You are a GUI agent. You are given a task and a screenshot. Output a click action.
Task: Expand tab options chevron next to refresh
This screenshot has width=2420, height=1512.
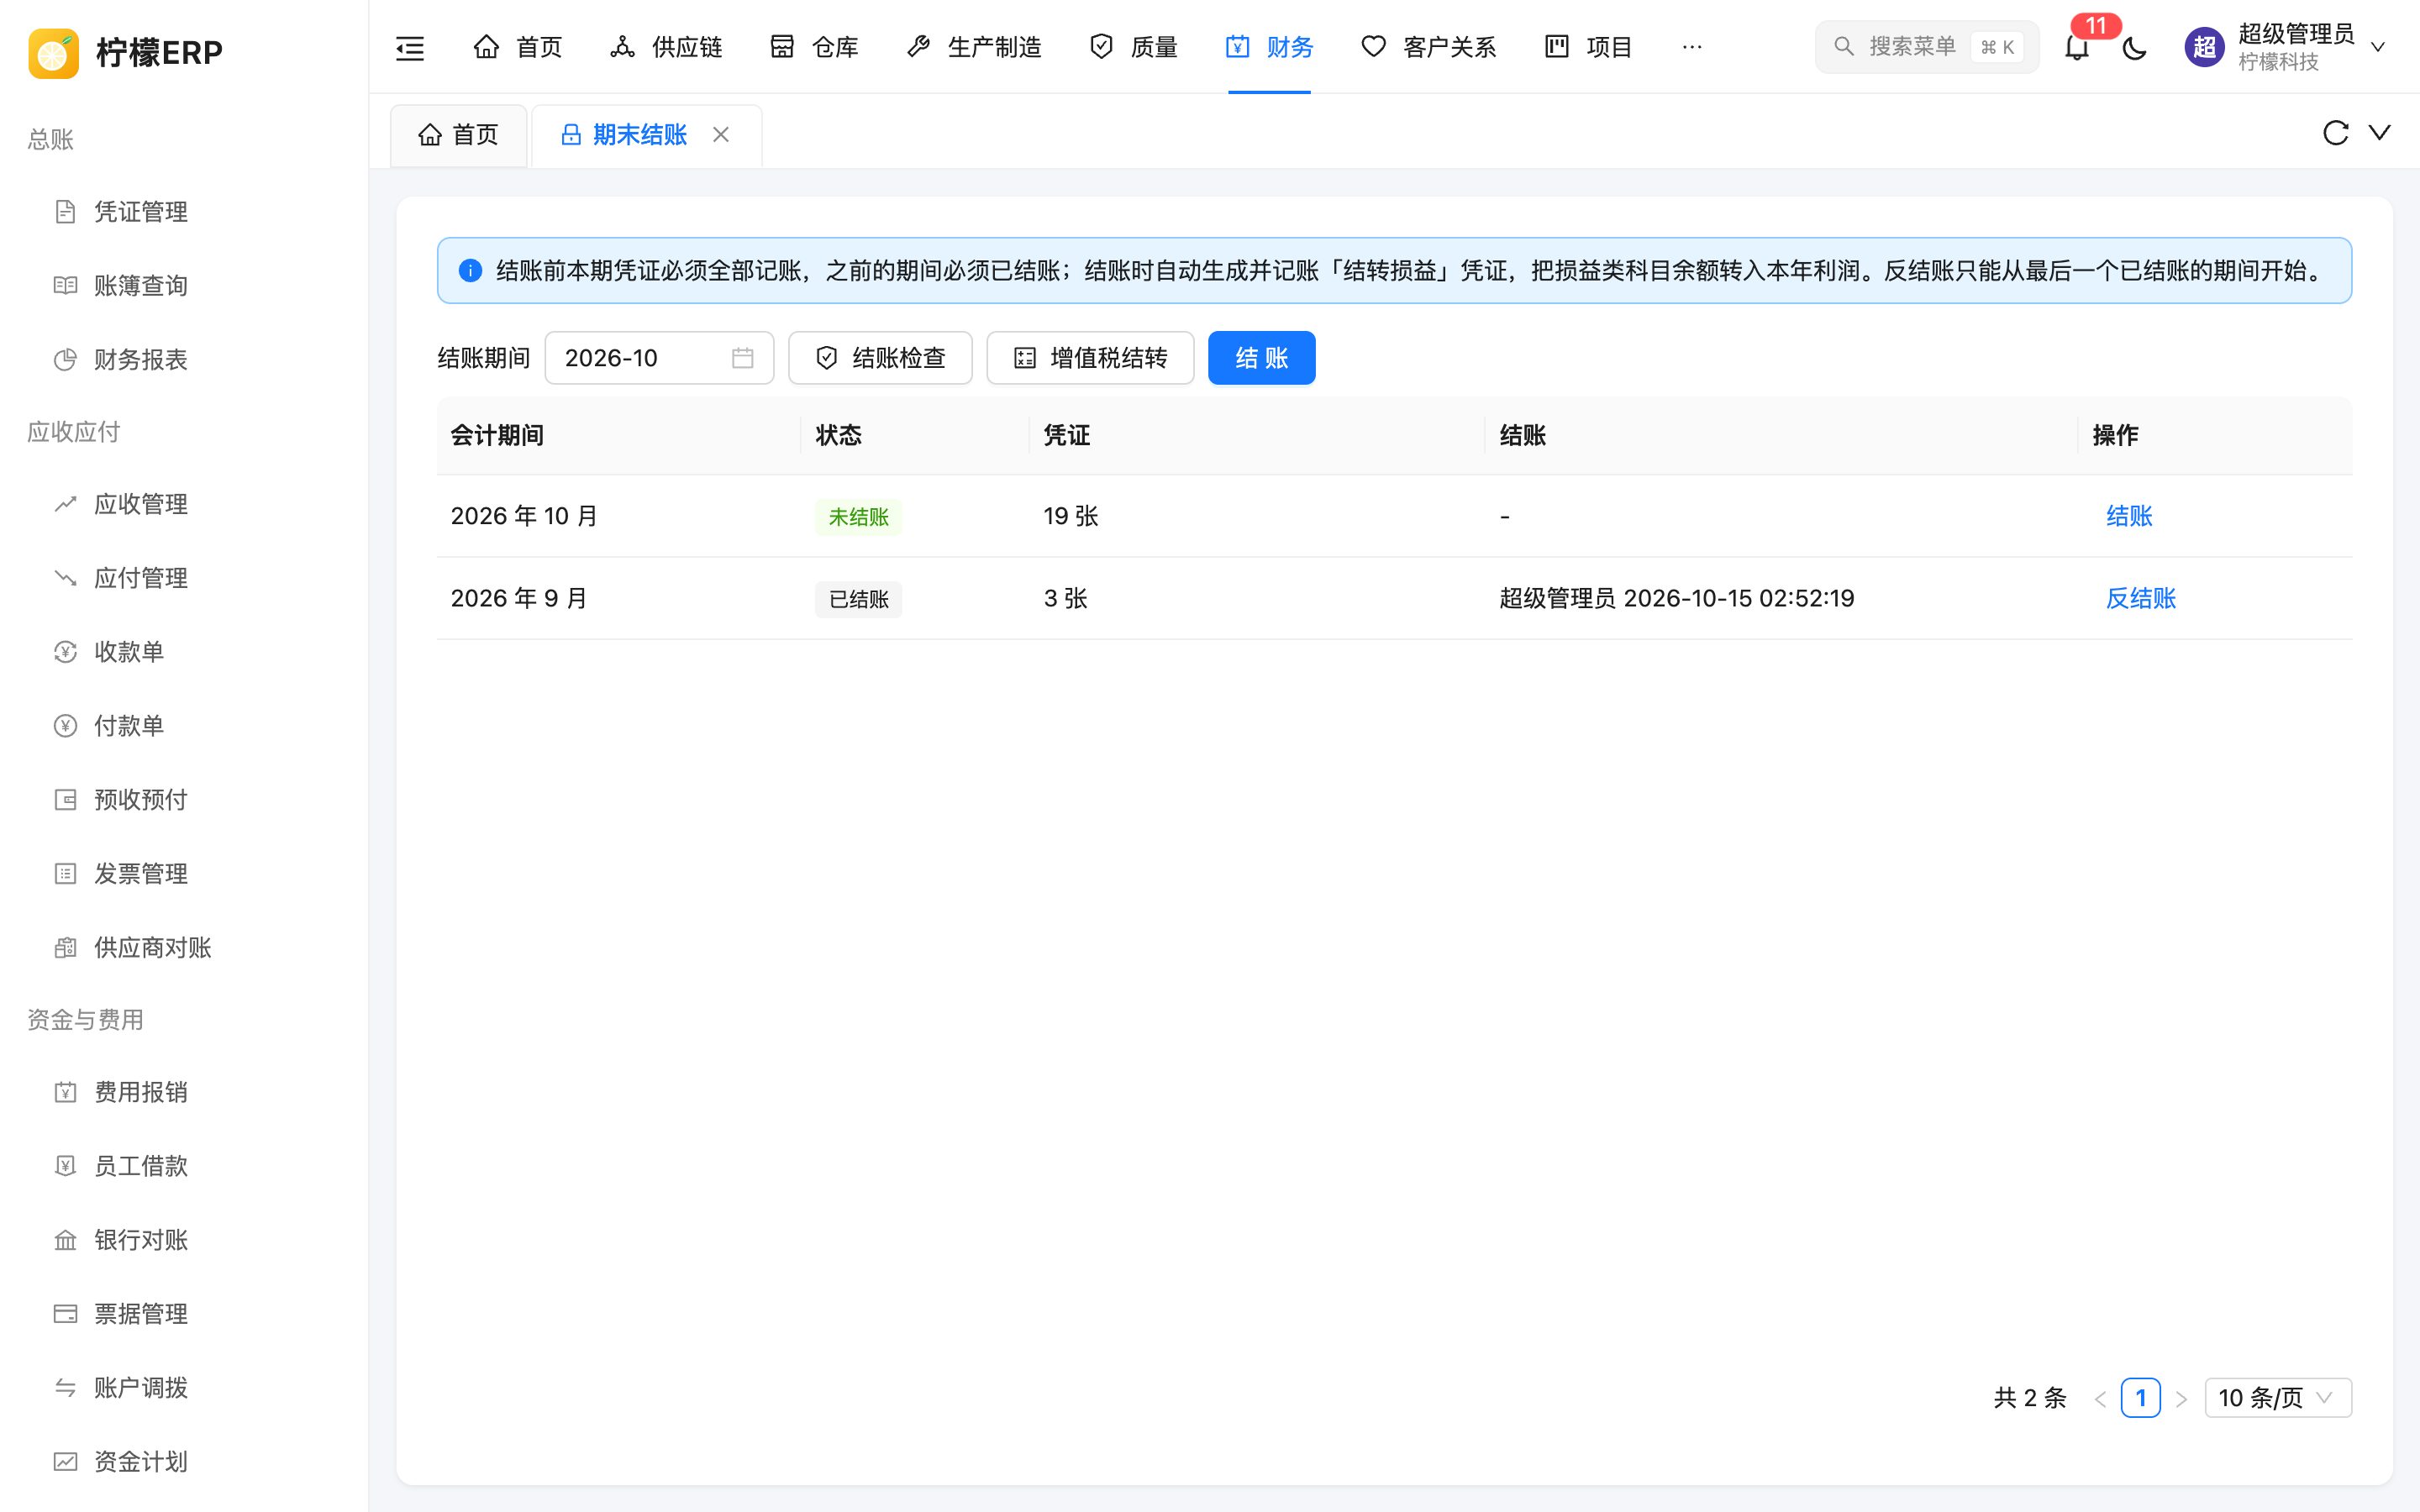[x=2380, y=133]
